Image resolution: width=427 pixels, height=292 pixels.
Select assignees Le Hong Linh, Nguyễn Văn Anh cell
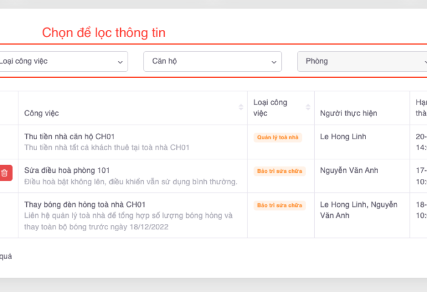tap(358, 210)
